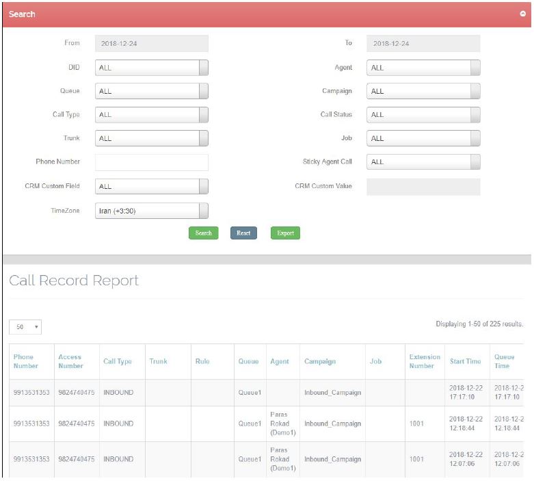Screen dimensions: 534x481
Task: Open the 50 results-per-page selector
Action: tap(25, 327)
